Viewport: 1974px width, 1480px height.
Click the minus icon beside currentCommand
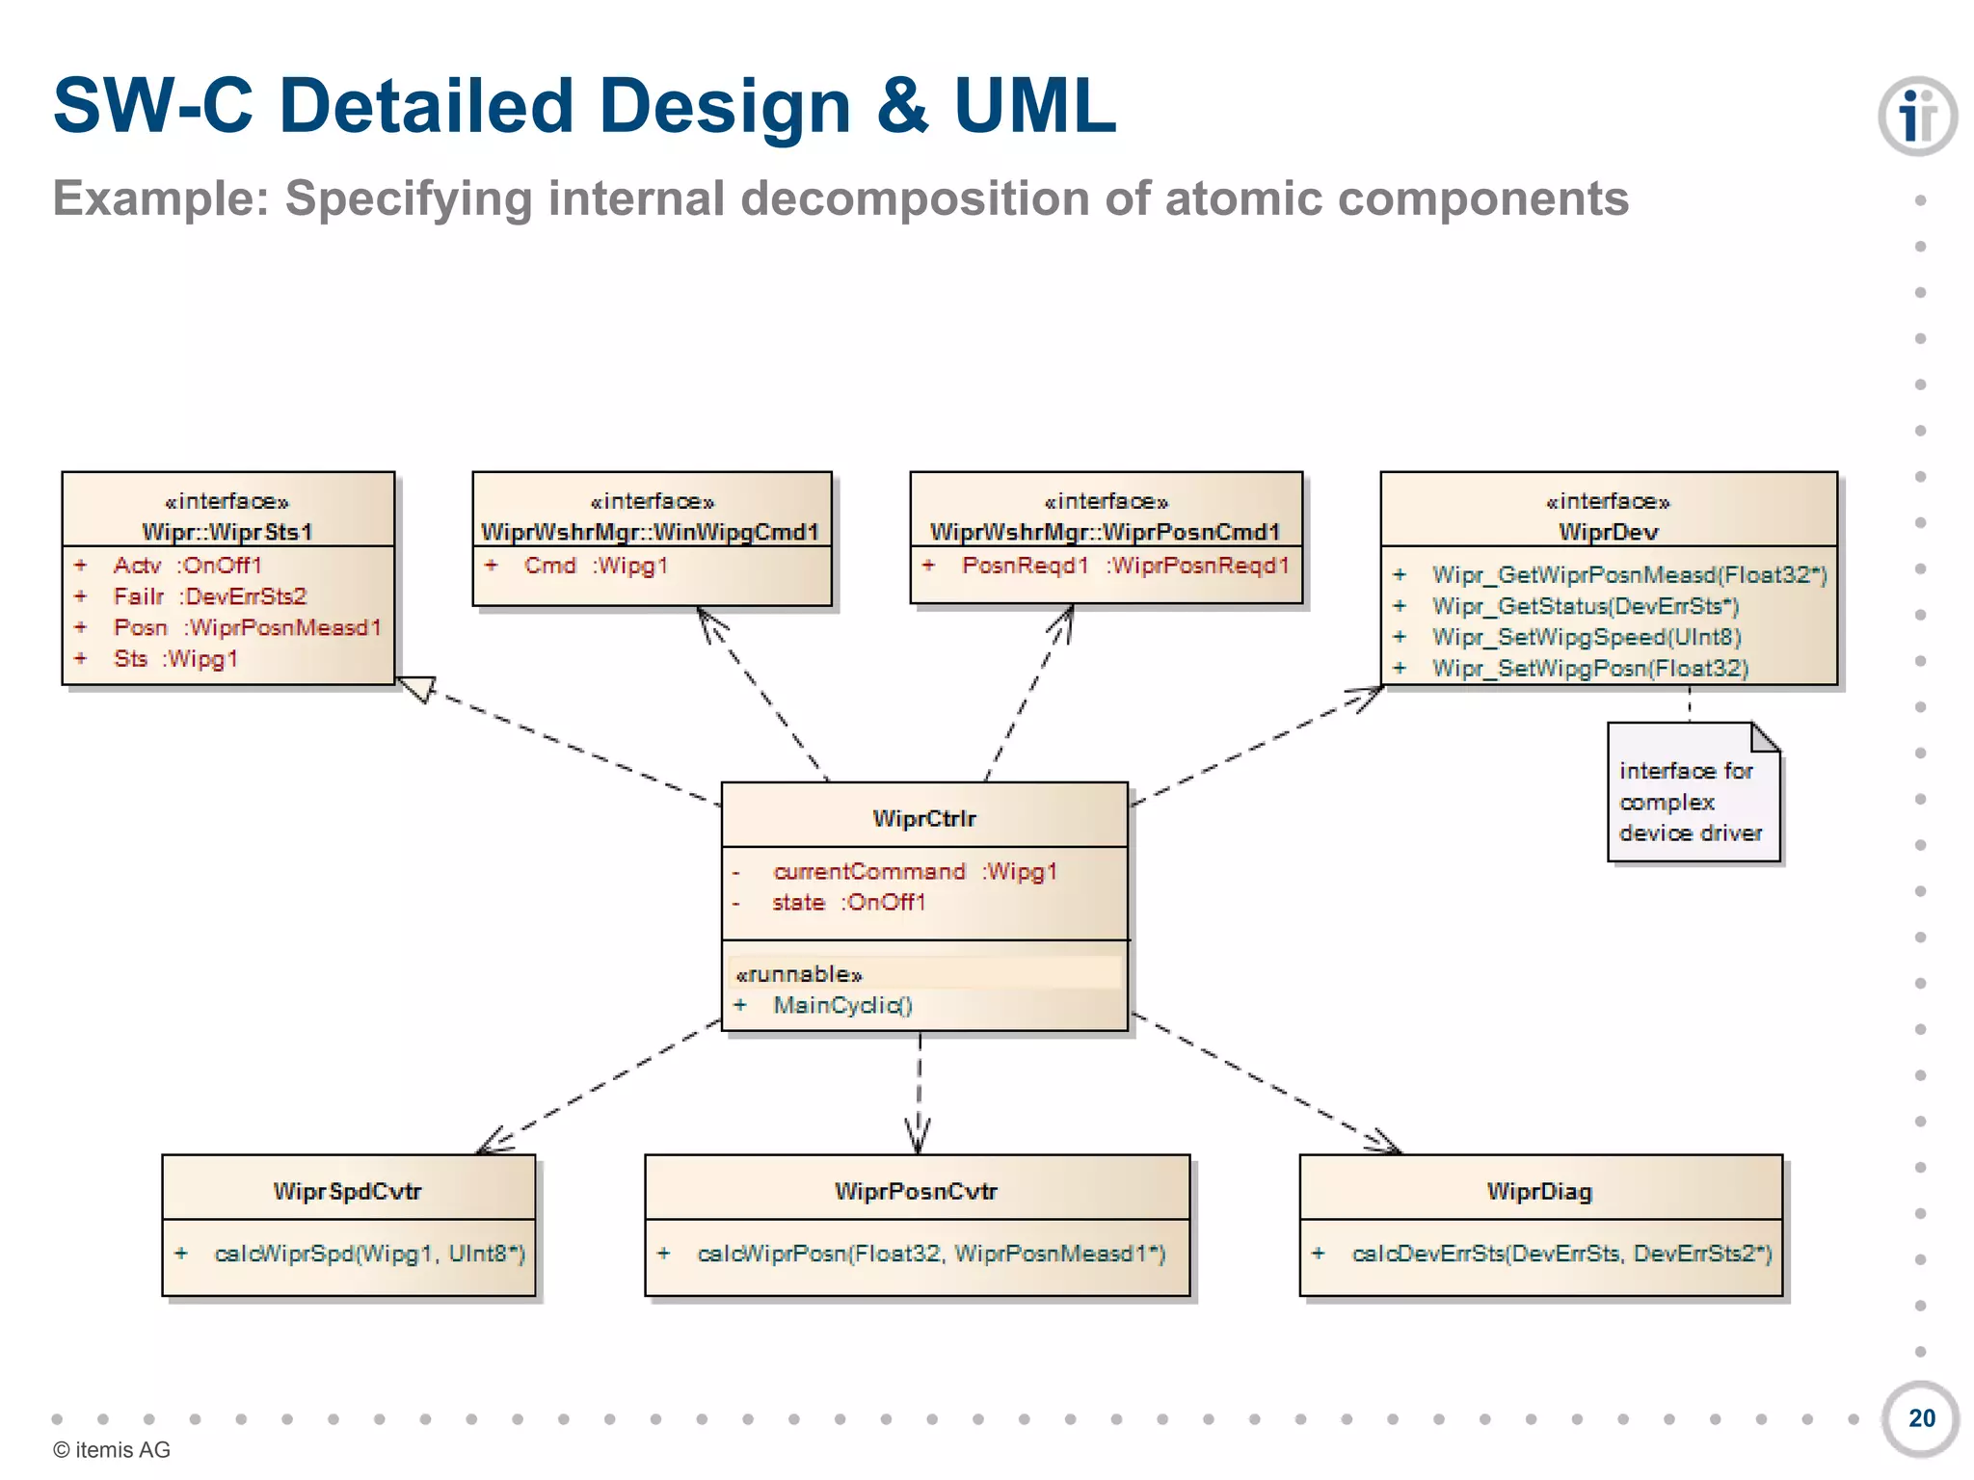[x=736, y=872]
